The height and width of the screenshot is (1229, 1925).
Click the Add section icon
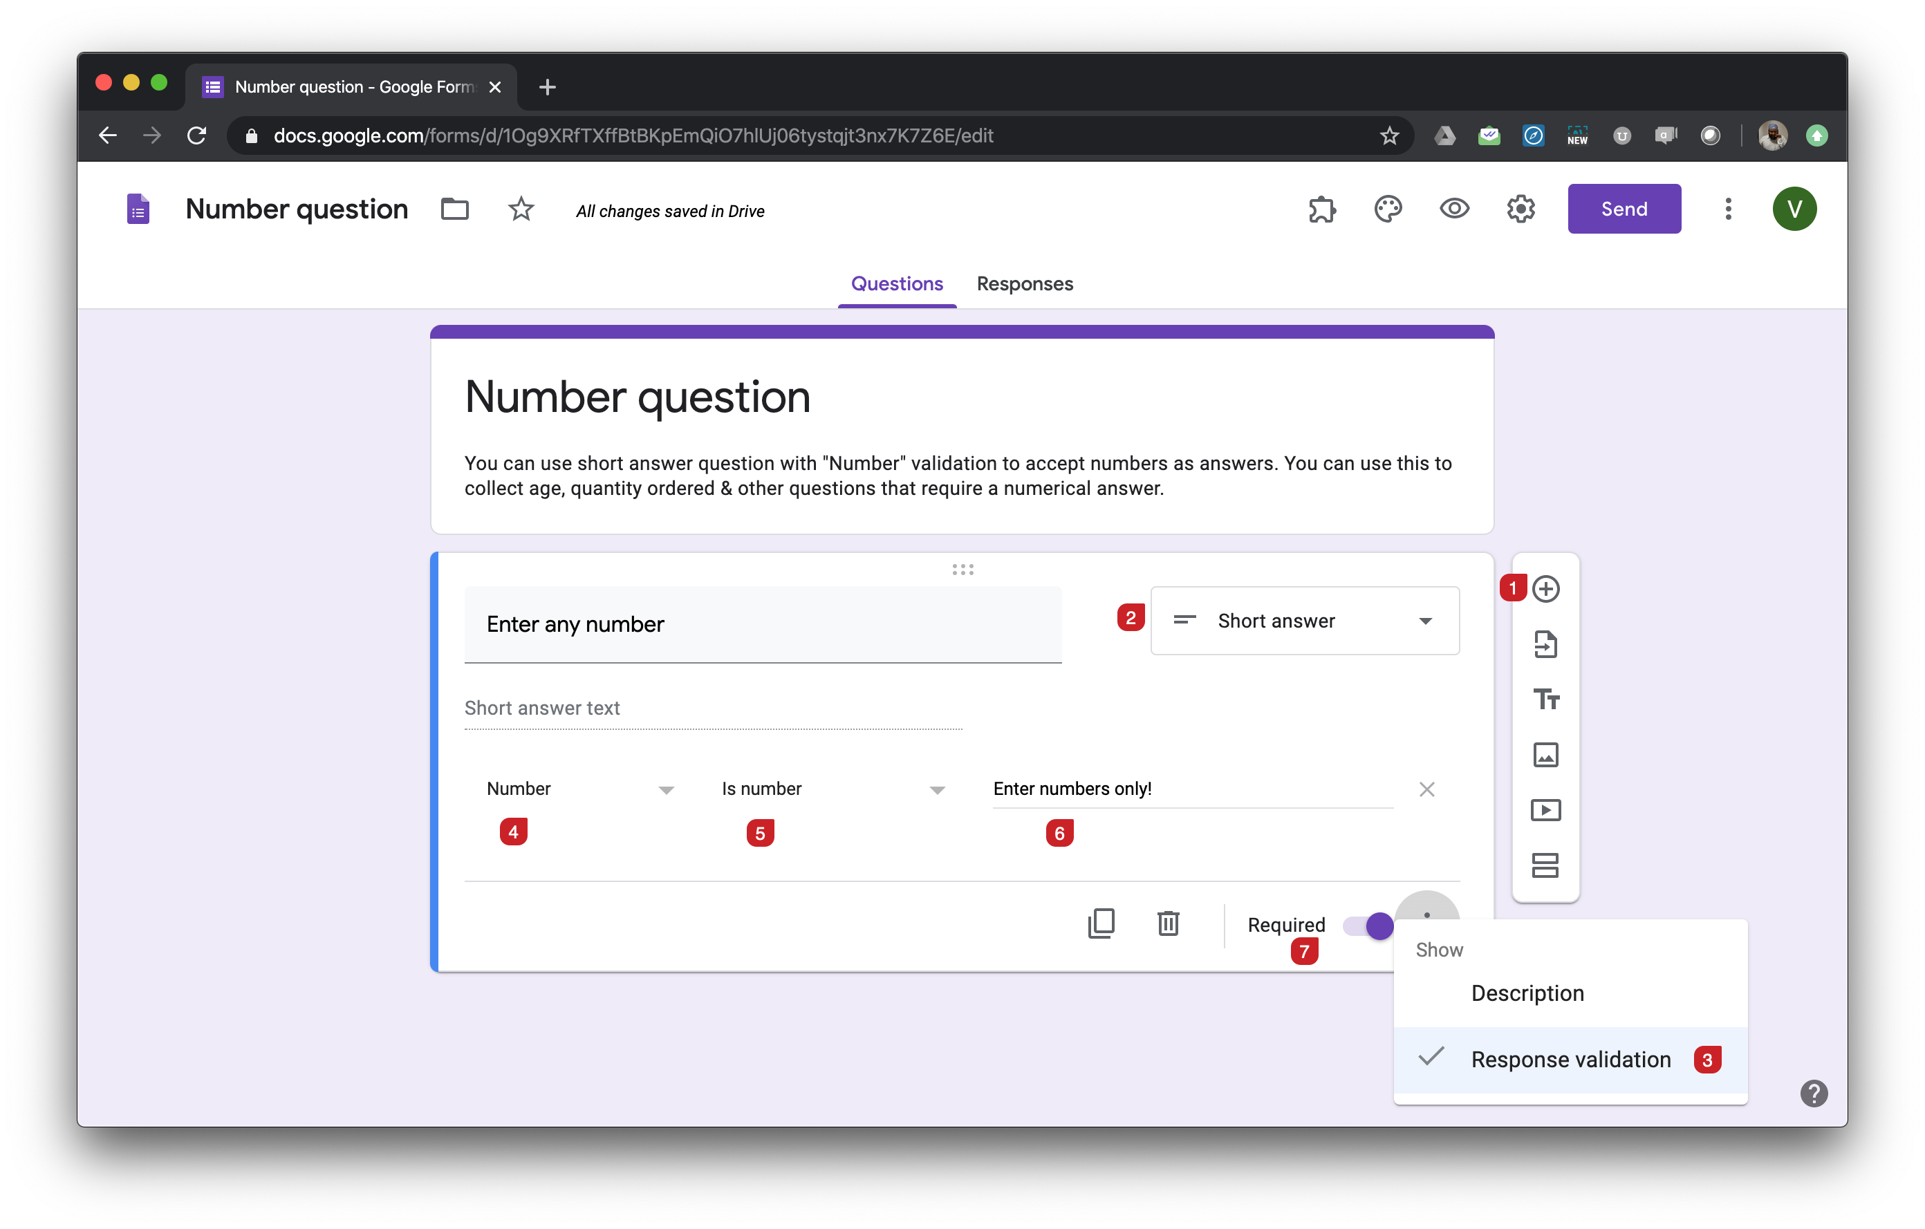click(x=1545, y=865)
